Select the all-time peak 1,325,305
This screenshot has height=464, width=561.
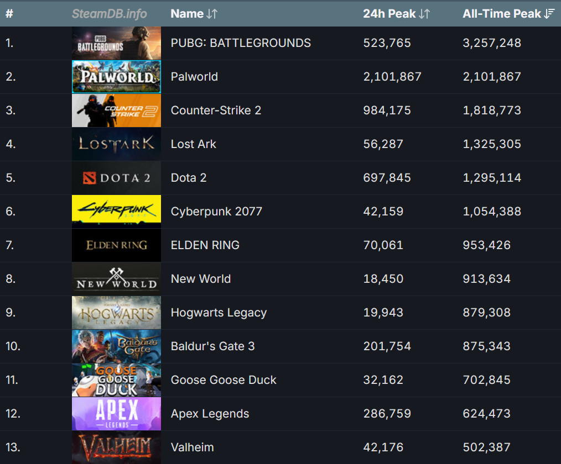click(492, 144)
